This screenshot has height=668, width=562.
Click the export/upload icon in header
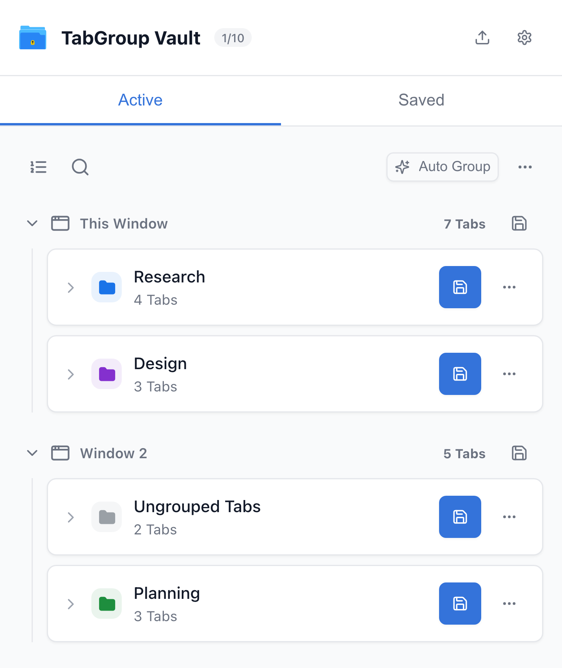pos(482,38)
